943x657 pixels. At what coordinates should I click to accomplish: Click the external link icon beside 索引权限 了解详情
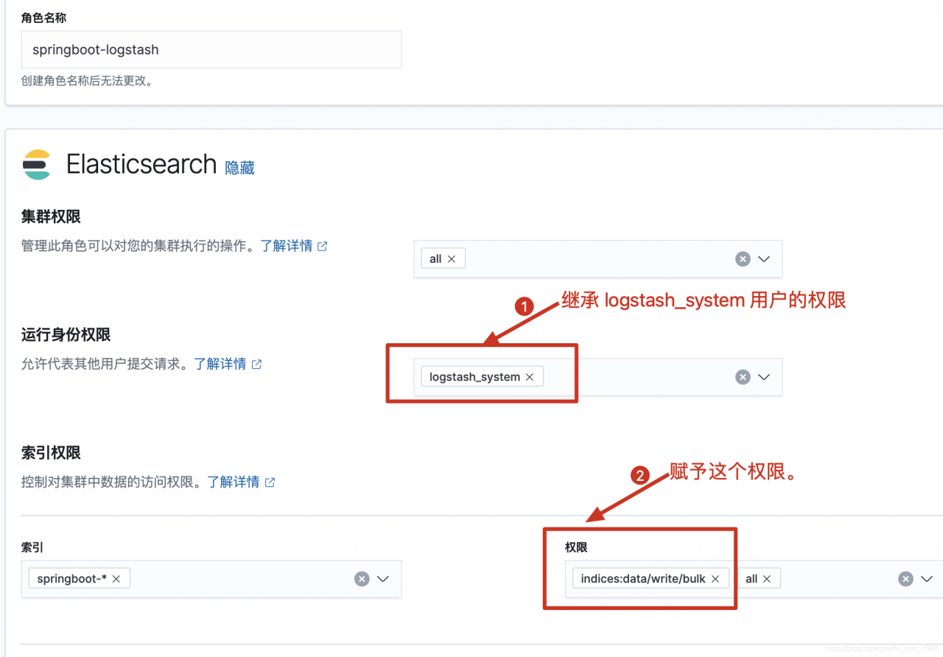pyautogui.click(x=270, y=482)
